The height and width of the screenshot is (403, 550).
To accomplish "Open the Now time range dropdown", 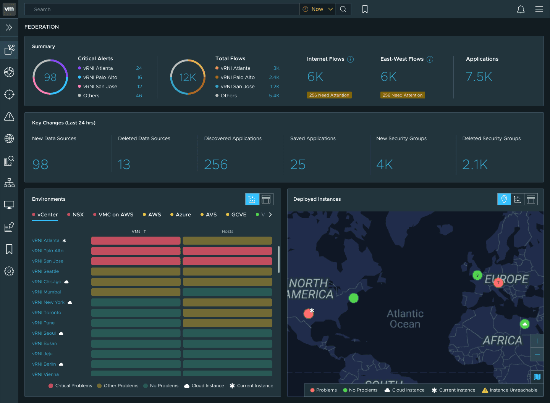I will point(318,9).
